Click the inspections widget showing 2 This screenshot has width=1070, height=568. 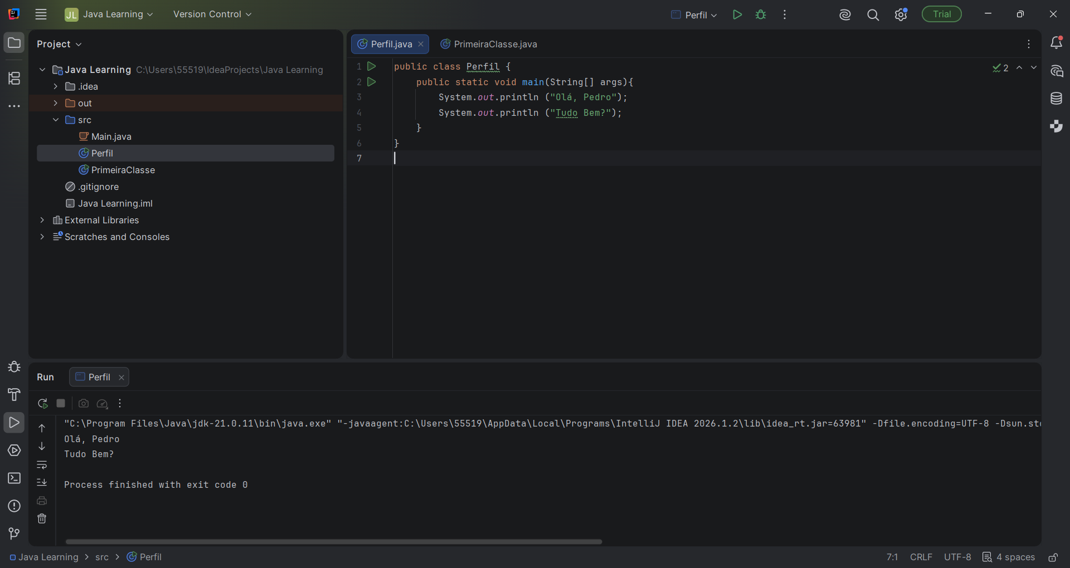click(1000, 68)
